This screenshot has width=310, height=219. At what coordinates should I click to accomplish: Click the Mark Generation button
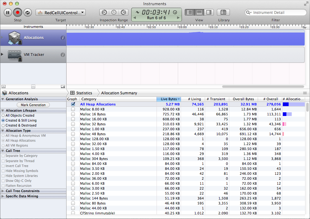click(x=33, y=105)
